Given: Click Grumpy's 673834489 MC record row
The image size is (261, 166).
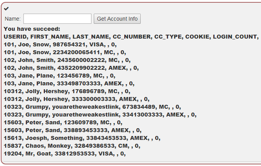Looking at the screenshot, I should point(92,107).
